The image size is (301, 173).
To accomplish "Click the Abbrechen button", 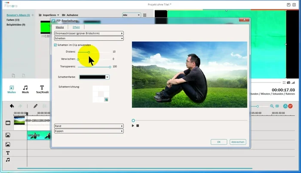I will pos(238,142).
